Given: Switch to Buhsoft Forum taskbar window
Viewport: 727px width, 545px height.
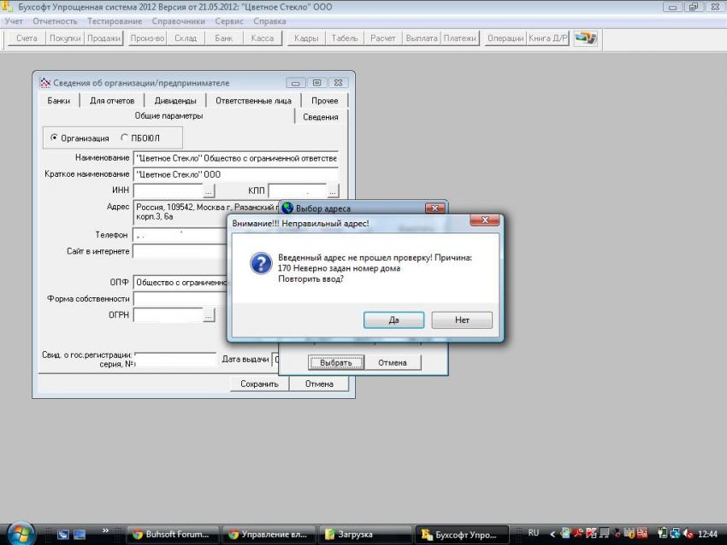Looking at the screenshot, I should coord(170,535).
